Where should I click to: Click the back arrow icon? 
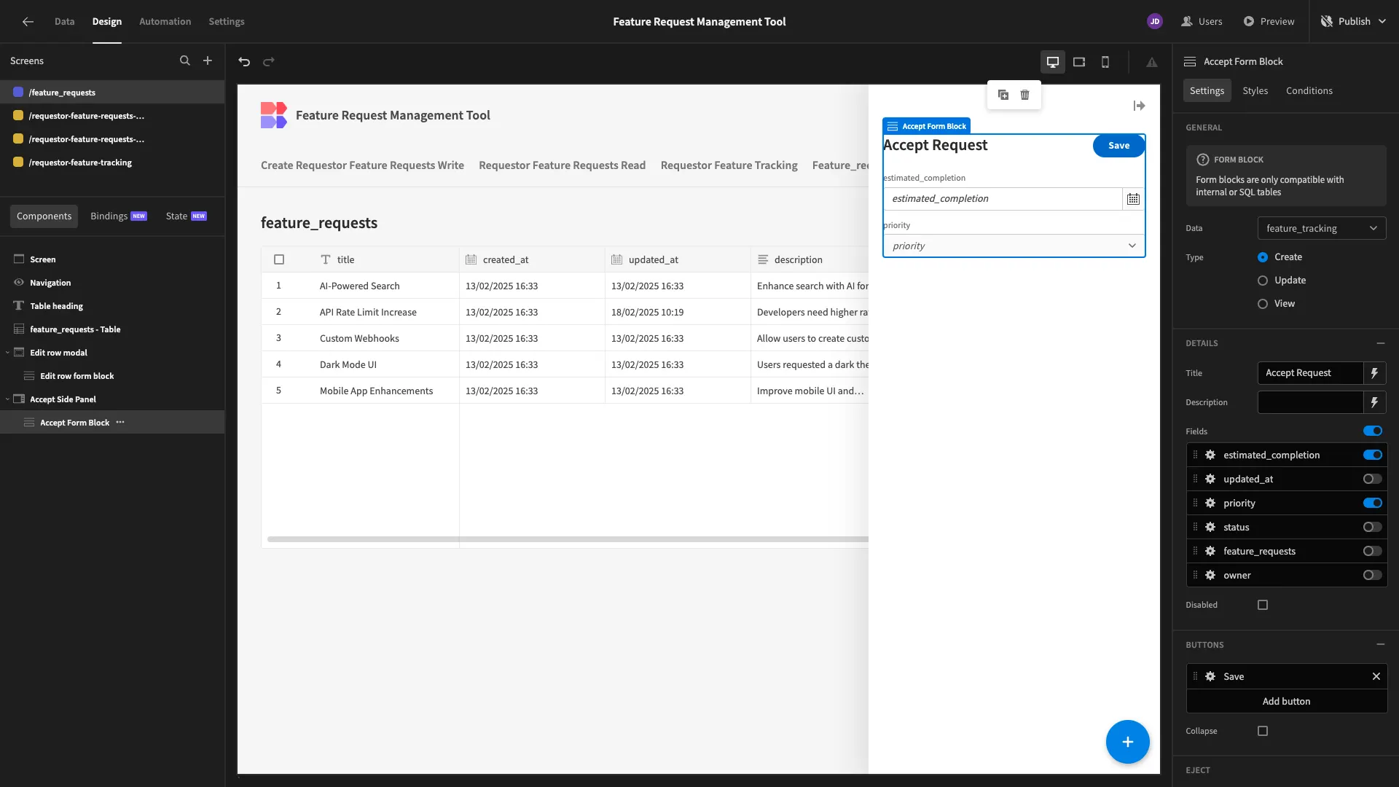[28, 22]
